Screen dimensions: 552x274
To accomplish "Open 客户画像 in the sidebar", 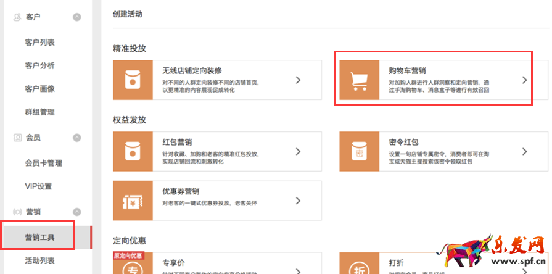I will click(40, 89).
